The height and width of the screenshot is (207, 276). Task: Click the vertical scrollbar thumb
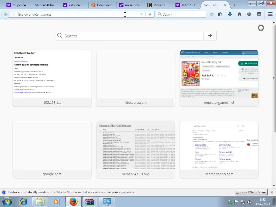click(274, 78)
